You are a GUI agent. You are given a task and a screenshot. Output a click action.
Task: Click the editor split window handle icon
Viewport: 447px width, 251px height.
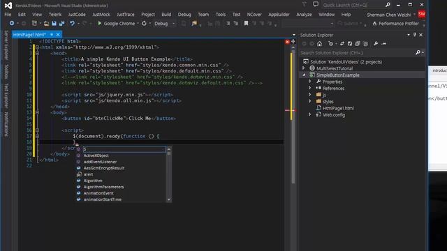coord(293,42)
